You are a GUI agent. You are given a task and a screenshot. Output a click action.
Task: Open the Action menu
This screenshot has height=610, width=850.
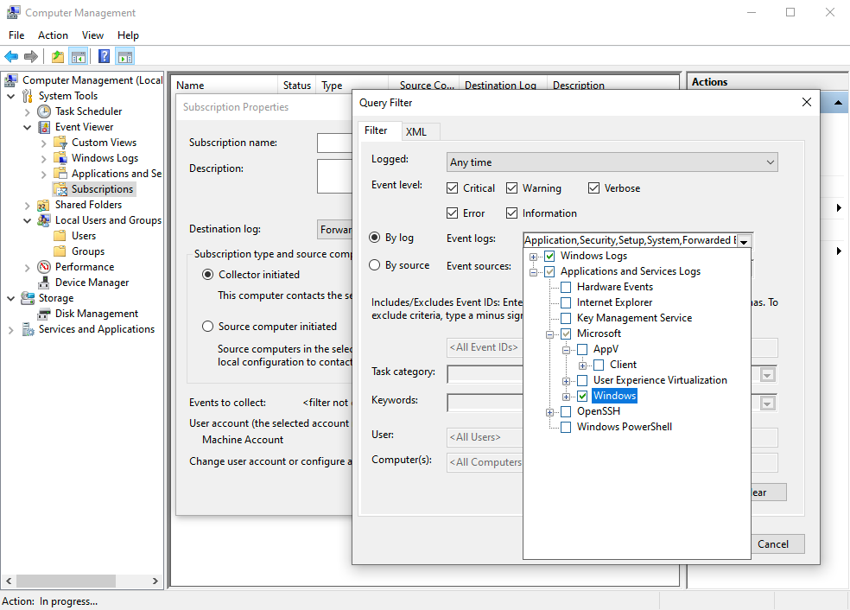pos(53,35)
